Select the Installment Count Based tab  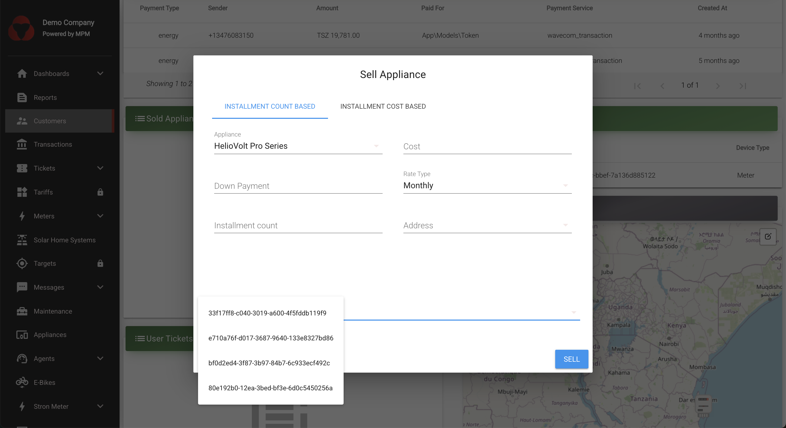[x=270, y=106]
